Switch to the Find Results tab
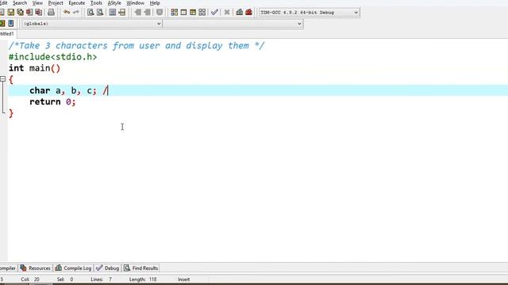 tap(141, 268)
